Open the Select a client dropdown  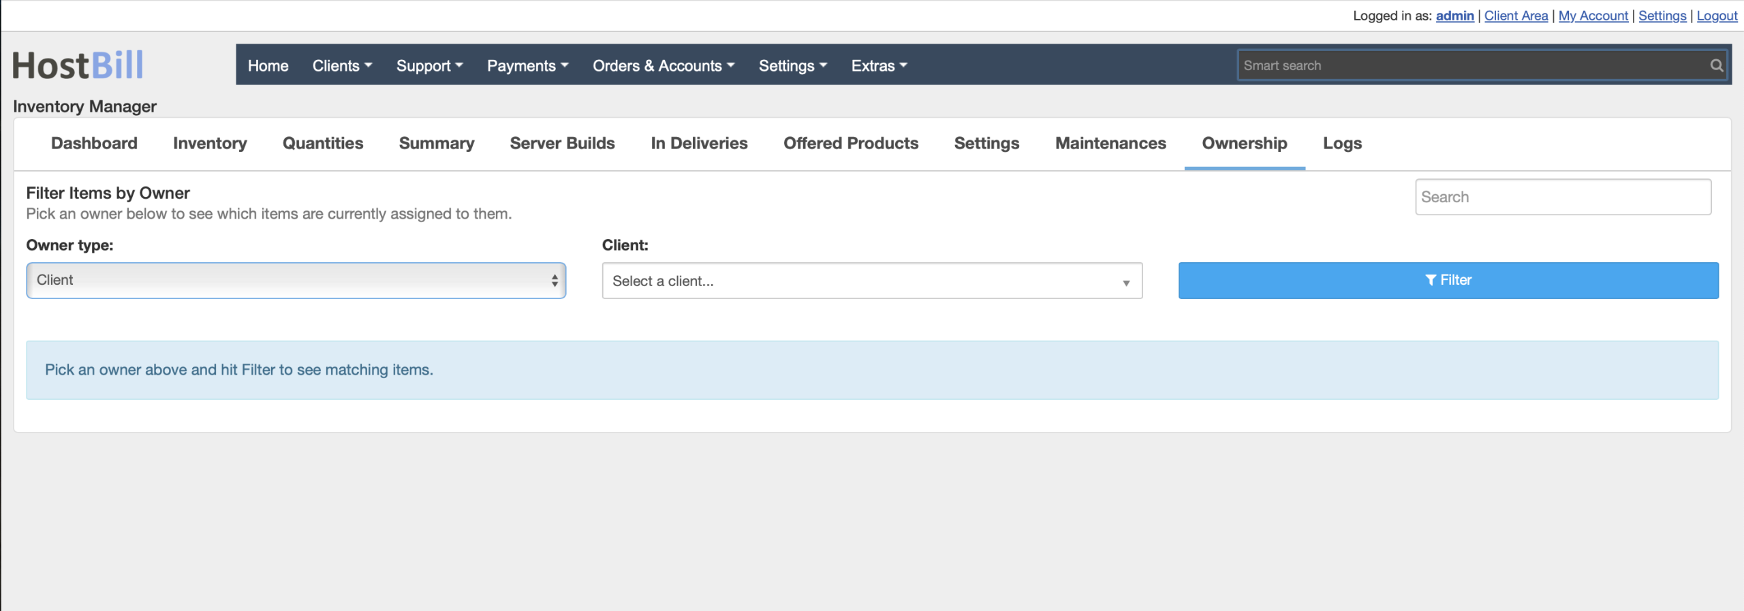pyautogui.click(x=872, y=281)
